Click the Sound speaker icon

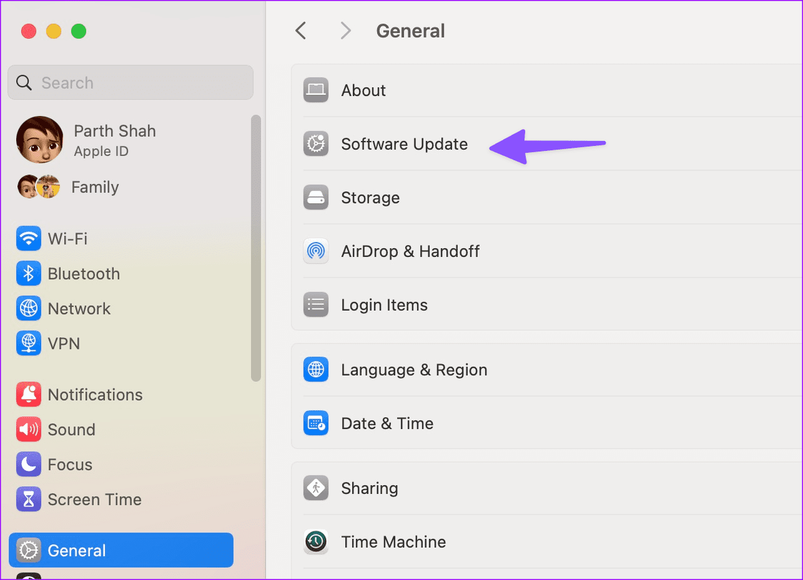(x=29, y=430)
